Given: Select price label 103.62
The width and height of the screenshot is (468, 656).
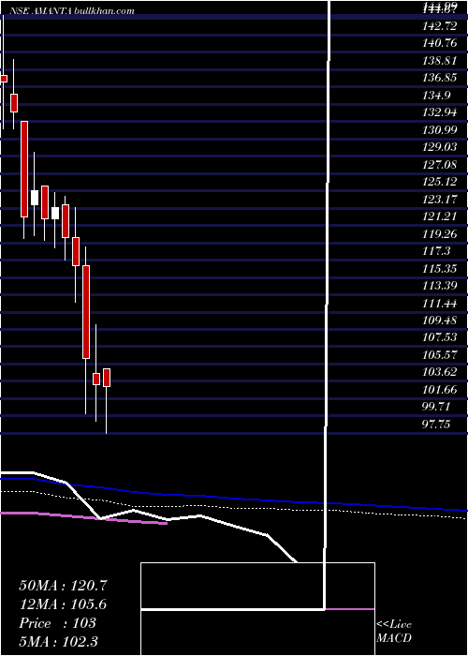Looking at the screenshot, I should [x=440, y=372].
